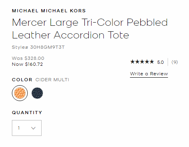Click the fourth star in the rating
The width and height of the screenshot is (189, 147).
pos(147,62)
